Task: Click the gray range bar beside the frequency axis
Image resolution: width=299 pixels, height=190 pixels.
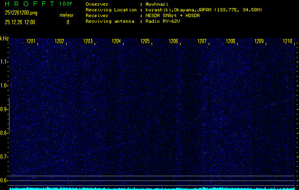Action: [x=9, y=115]
